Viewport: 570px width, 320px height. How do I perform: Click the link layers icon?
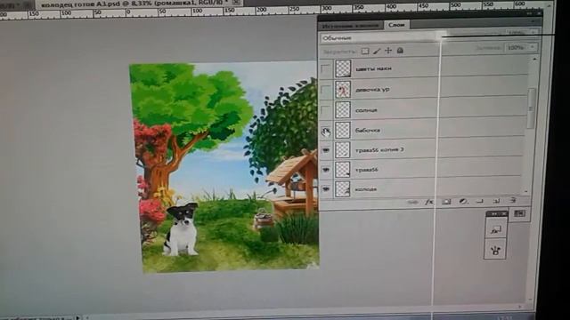412,203
